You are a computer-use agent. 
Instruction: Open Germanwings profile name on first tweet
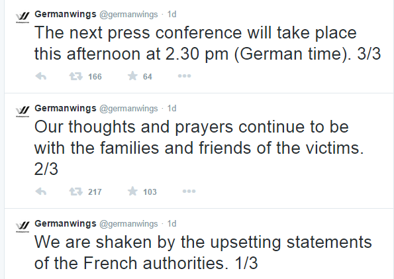[x=66, y=15]
